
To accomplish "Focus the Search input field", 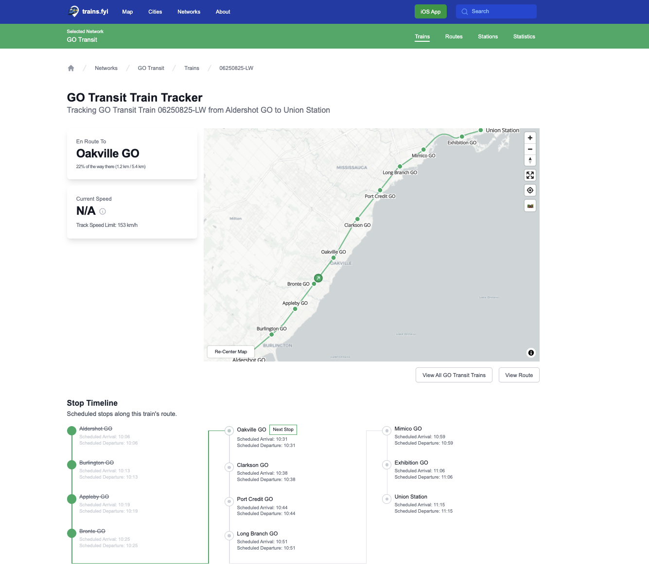I will click(x=496, y=12).
